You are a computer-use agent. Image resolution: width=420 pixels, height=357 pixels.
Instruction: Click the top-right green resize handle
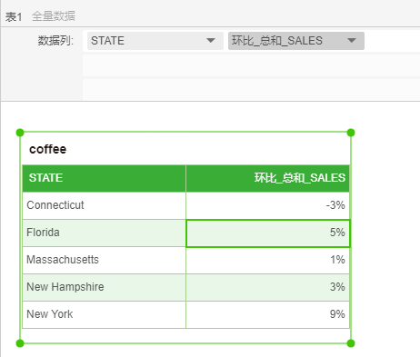click(x=351, y=133)
